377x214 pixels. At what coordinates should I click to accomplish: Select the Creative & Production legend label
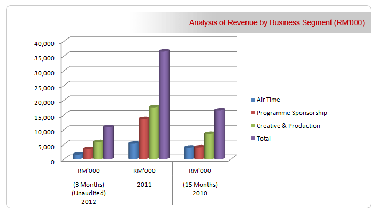(288, 126)
